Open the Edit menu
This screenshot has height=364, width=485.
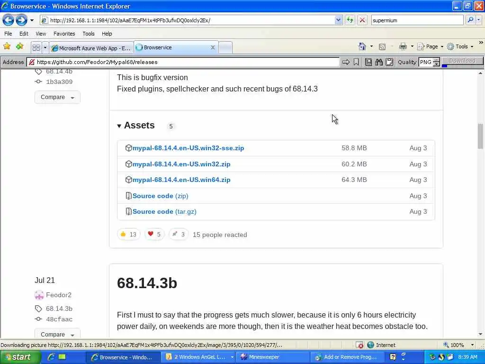24,34
